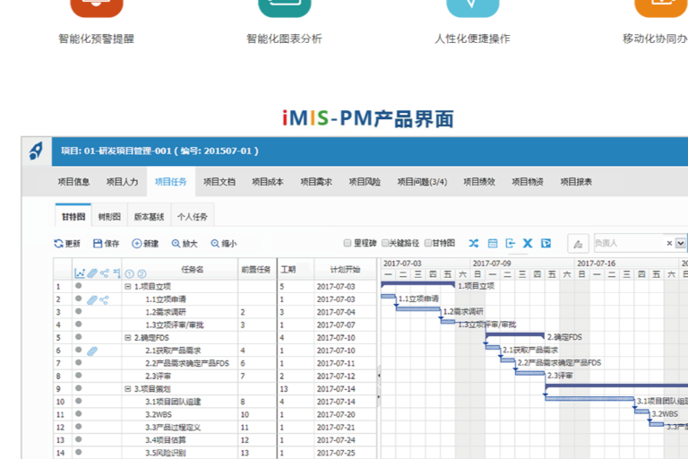This screenshot has height=459, width=688.
Task: Collapse the 1.项目立项 task group
Action: 128,286
